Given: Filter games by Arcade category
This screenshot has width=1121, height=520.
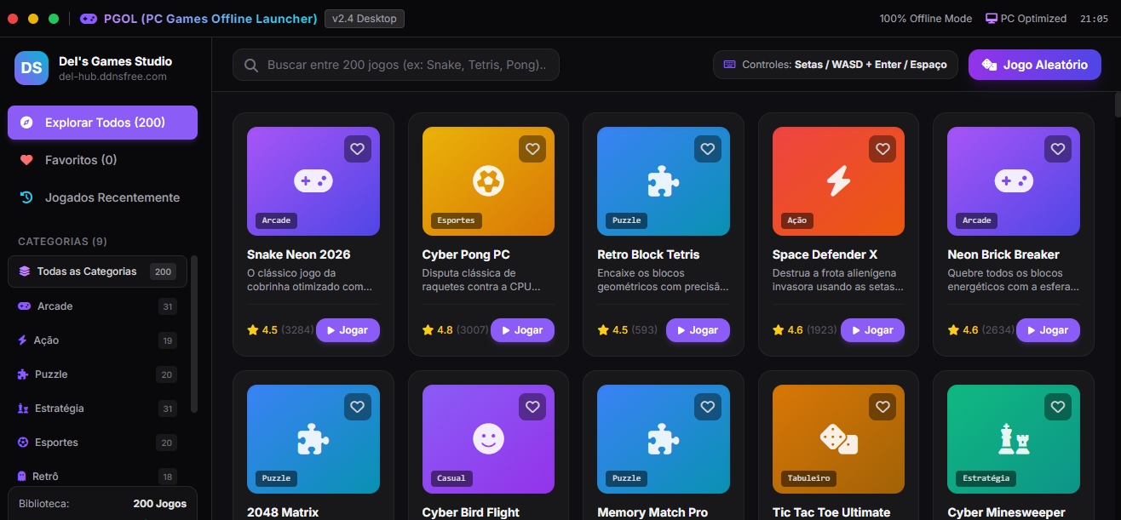Looking at the screenshot, I should [x=98, y=306].
